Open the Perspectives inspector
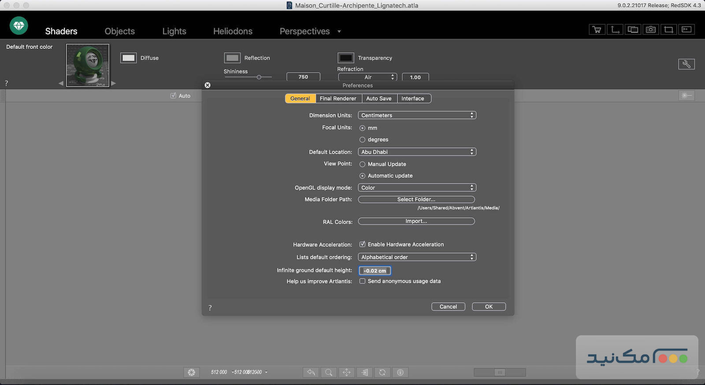The image size is (705, 385). (304, 31)
